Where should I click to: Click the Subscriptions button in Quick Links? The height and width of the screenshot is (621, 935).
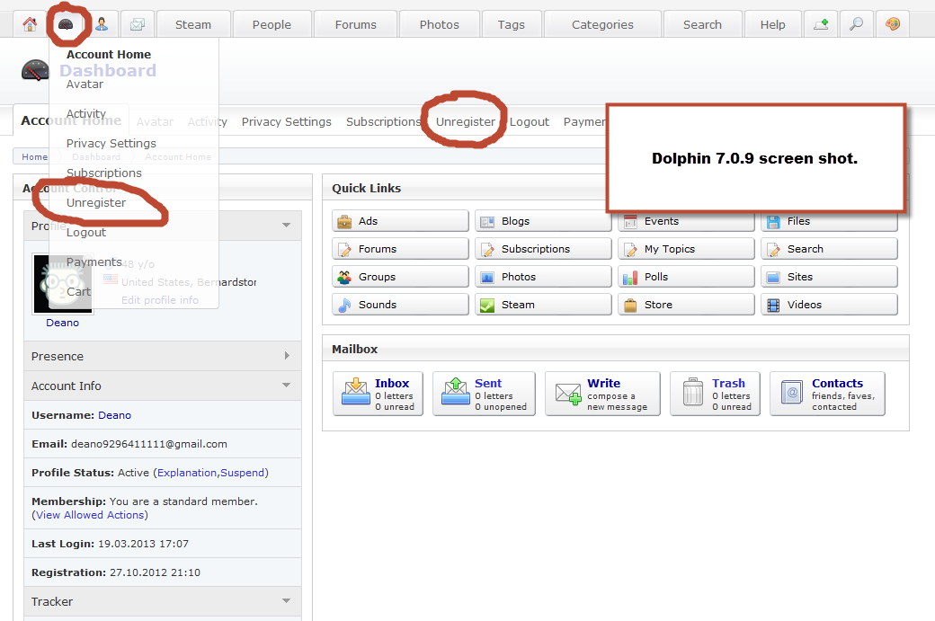[543, 249]
